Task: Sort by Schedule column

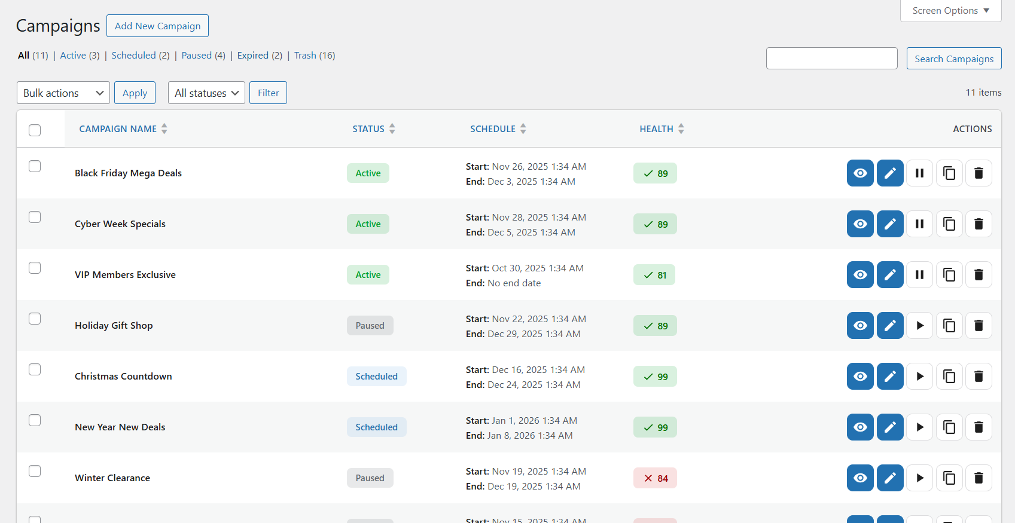Action: pos(498,129)
